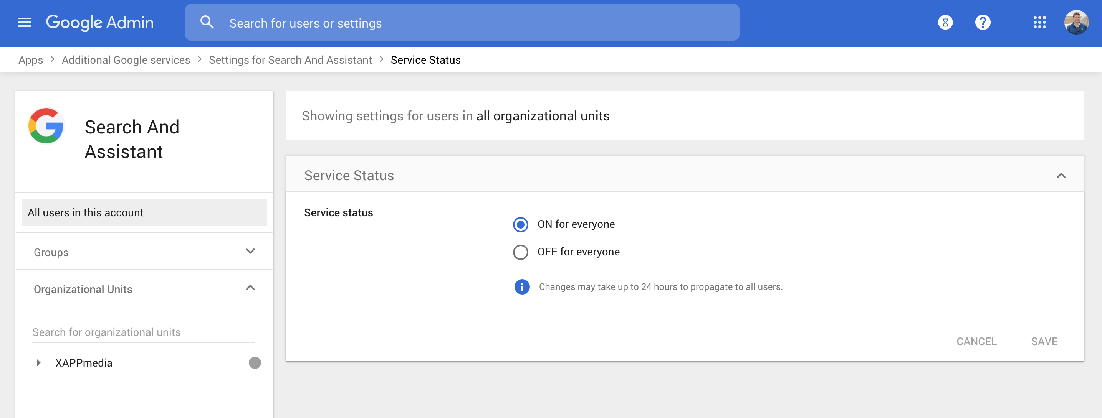The width and height of the screenshot is (1102, 418).
Task: Click the blue info icon
Action: [521, 287]
